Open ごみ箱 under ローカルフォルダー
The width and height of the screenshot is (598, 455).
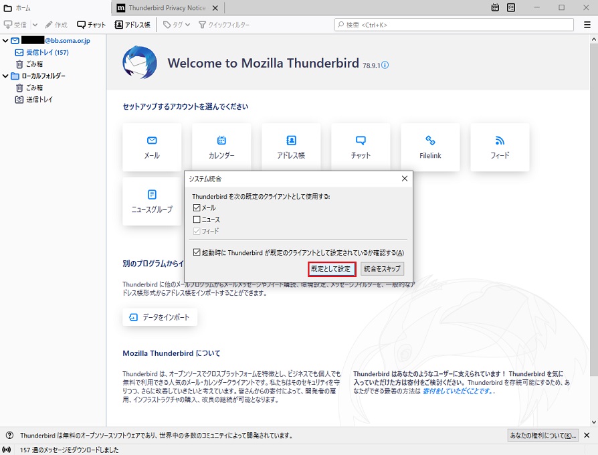pyautogui.click(x=29, y=88)
